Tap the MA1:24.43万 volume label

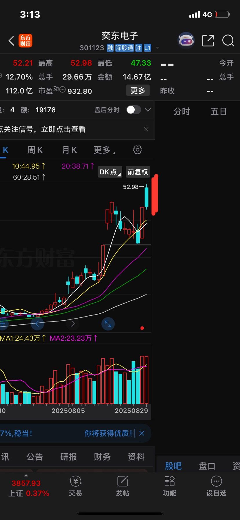[23, 338]
